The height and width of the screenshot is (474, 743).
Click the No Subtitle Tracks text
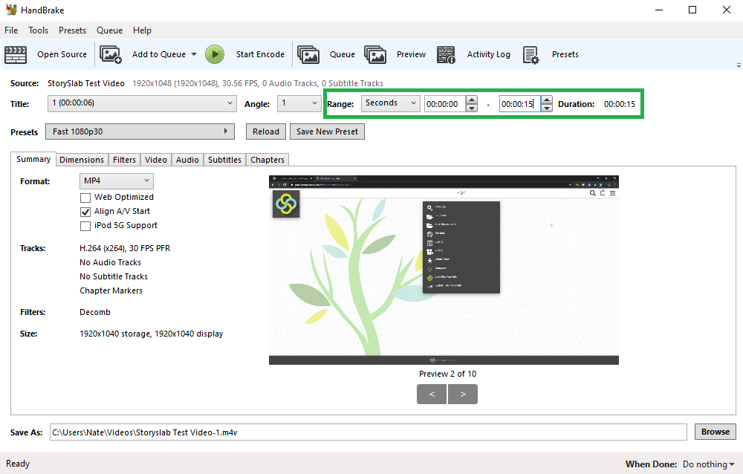click(114, 277)
